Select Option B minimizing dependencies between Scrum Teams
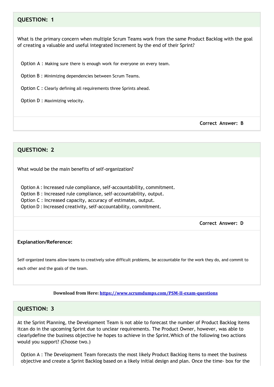 click(x=80, y=76)
